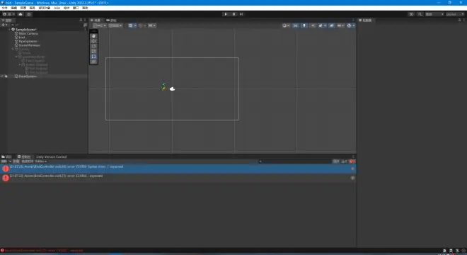Toggle the 2D view mode button
Image resolution: width=467 pixels, height=255 pixels.
click(x=296, y=25)
